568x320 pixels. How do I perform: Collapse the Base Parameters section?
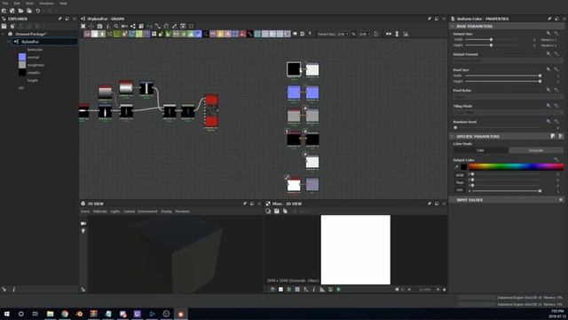(x=452, y=27)
